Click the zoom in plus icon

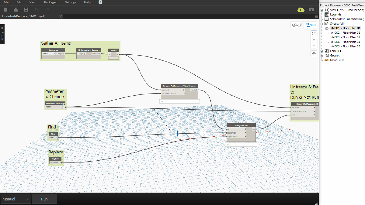pyautogui.click(x=314, y=40)
